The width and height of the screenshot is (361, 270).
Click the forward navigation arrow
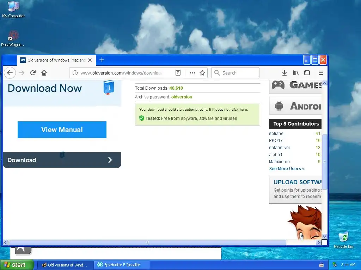click(22, 73)
